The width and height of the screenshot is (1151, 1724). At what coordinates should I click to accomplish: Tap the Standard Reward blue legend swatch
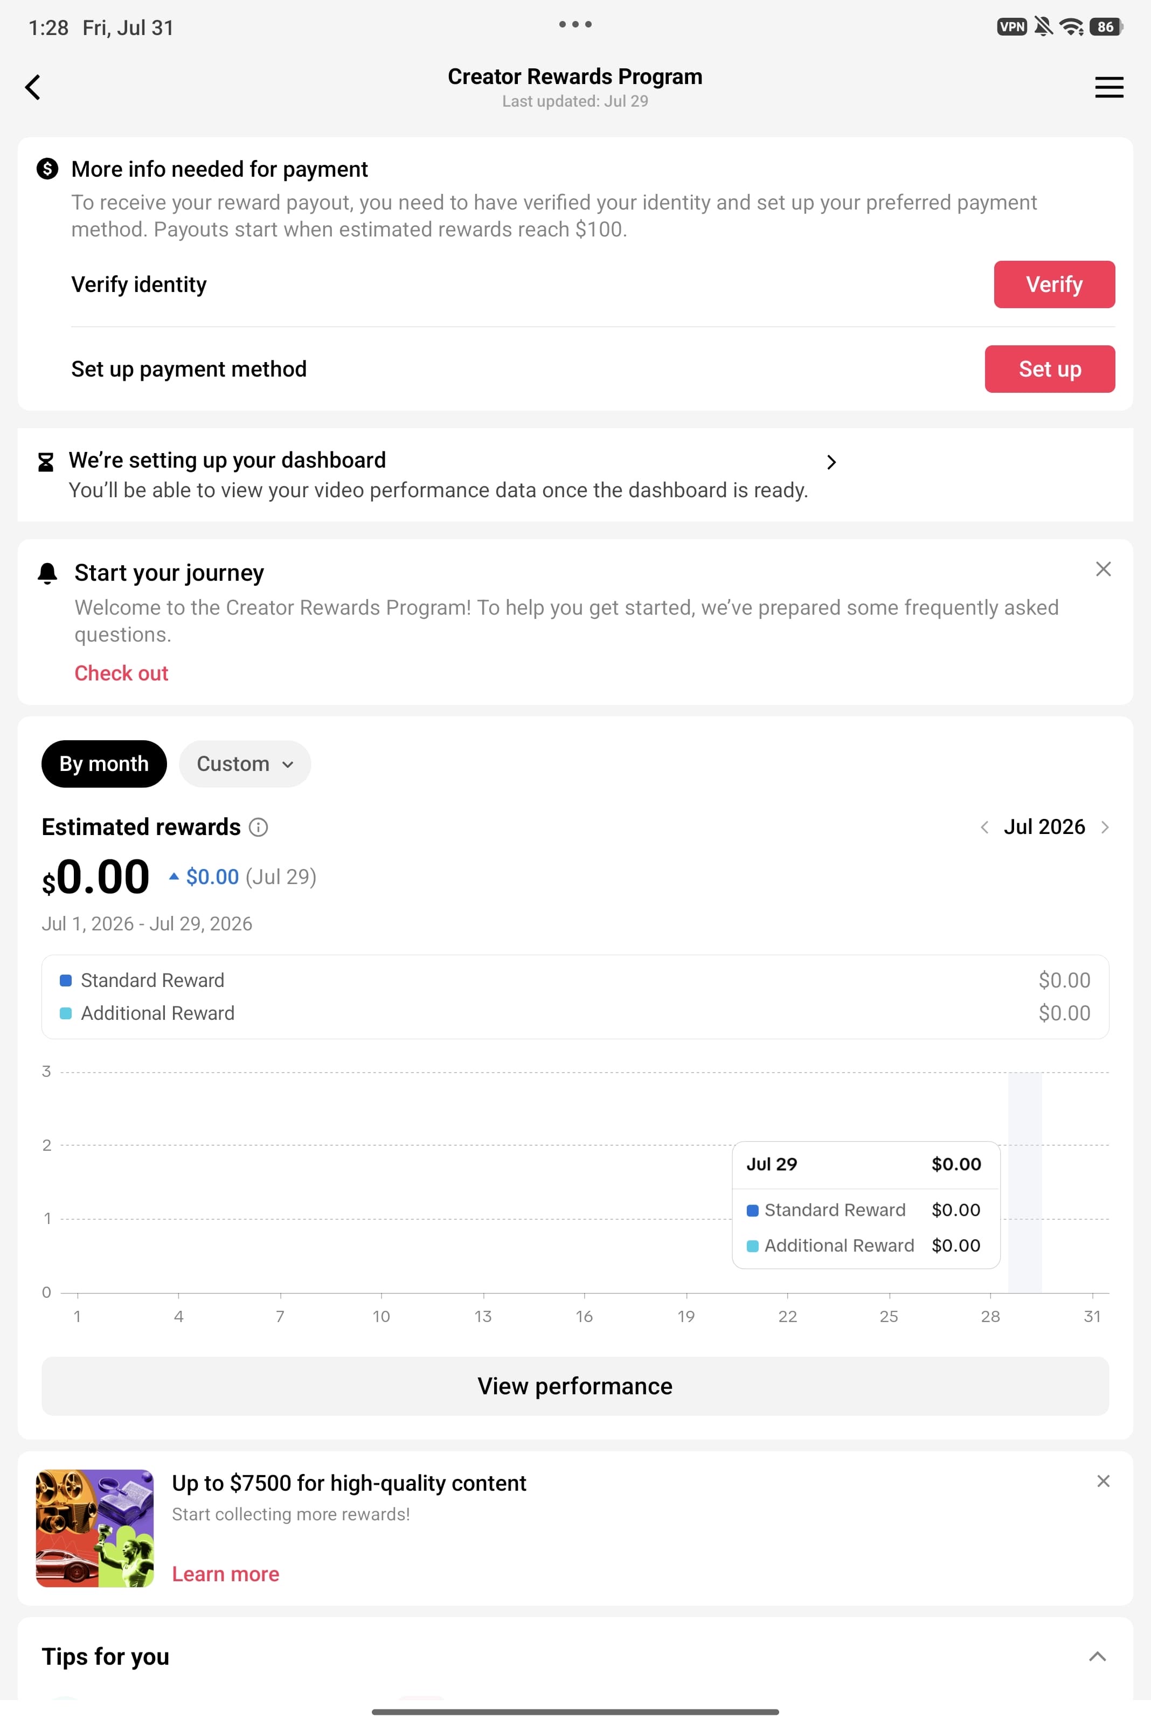(x=65, y=981)
